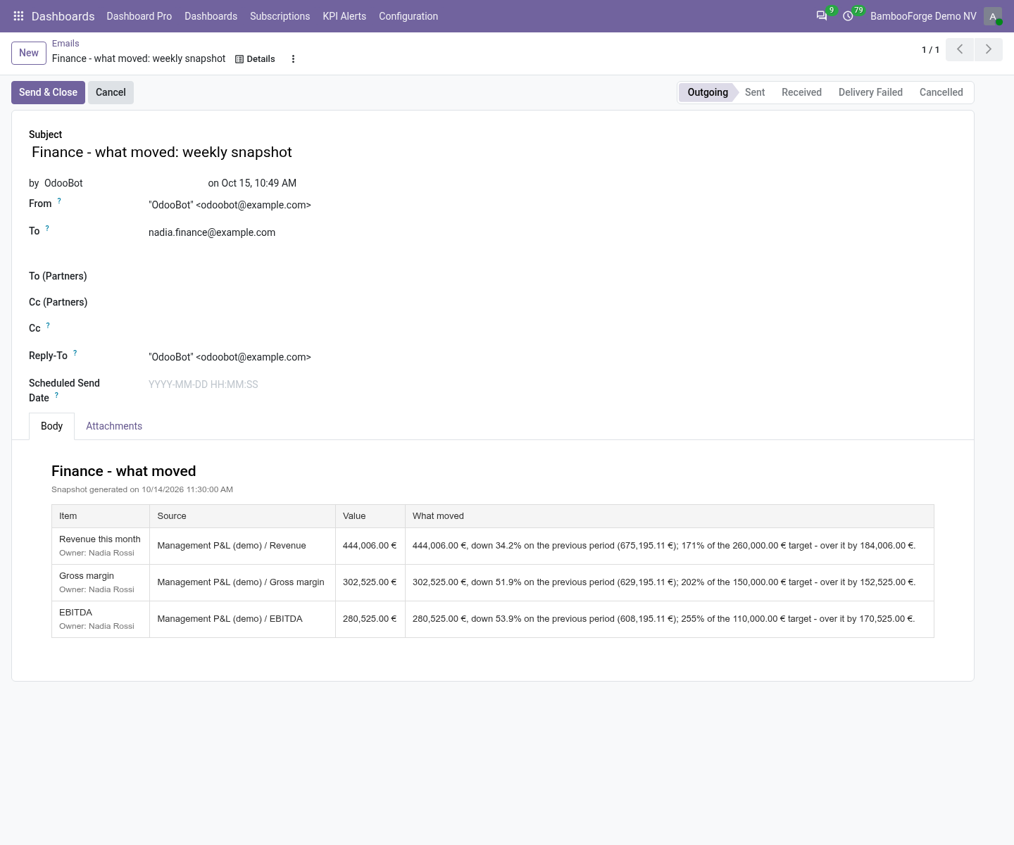Image resolution: width=1014 pixels, height=845 pixels.
Task: Click the Gross margin item cell
Action: tap(101, 582)
